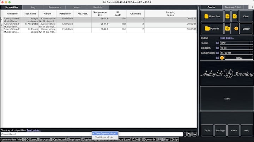Open the Output Read guide link
The height and width of the screenshot is (142, 254).
[226, 38]
